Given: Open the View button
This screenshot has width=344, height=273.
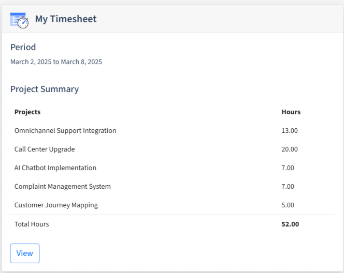Looking at the screenshot, I should pyautogui.click(x=25, y=253).
